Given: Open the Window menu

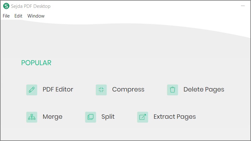Looking at the screenshot, I should pyautogui.click(x=36, y=16).
